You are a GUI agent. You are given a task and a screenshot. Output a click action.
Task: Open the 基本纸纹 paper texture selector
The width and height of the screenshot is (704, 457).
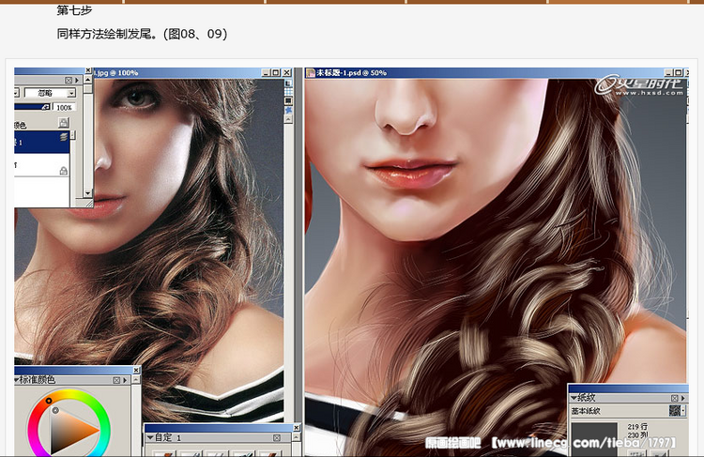[x=677, y=410]
